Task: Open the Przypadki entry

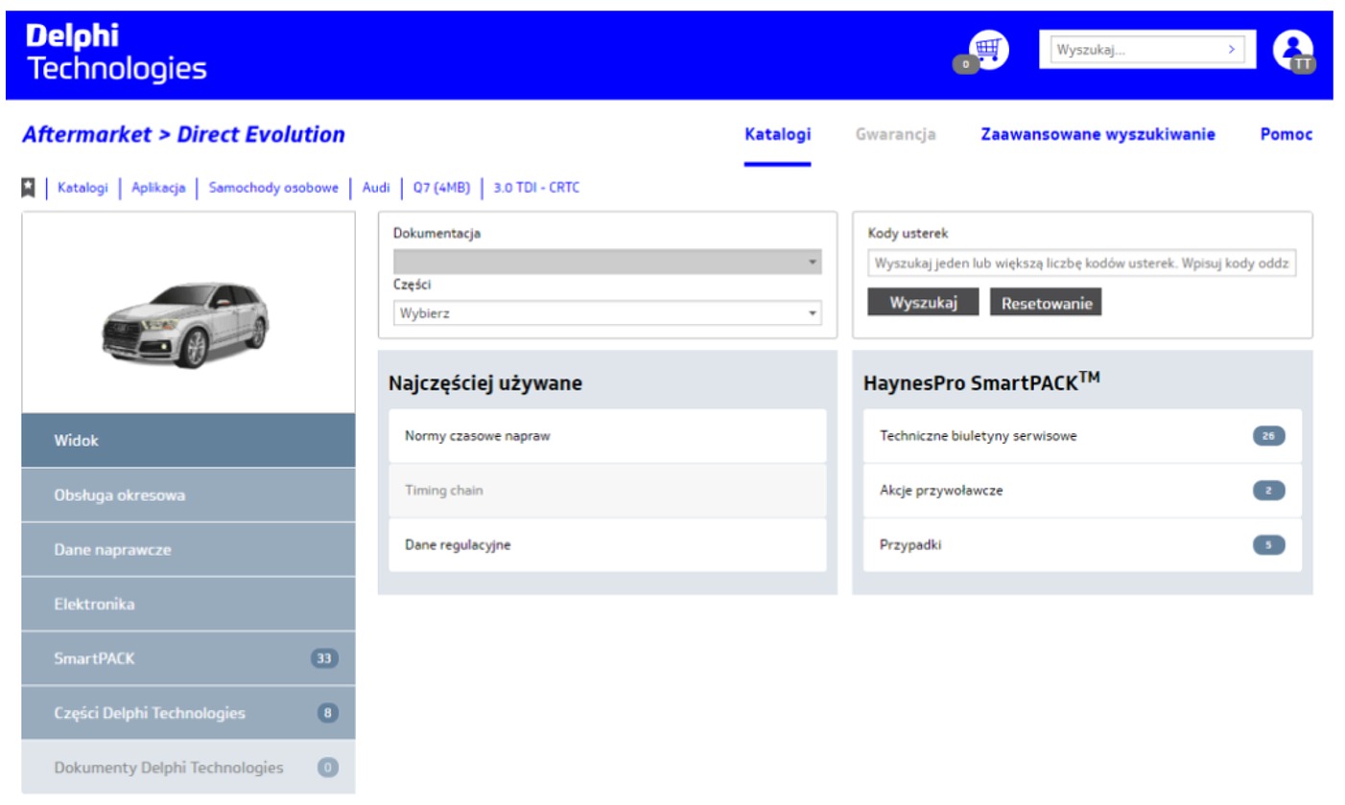Action: tap(1082, 545)
